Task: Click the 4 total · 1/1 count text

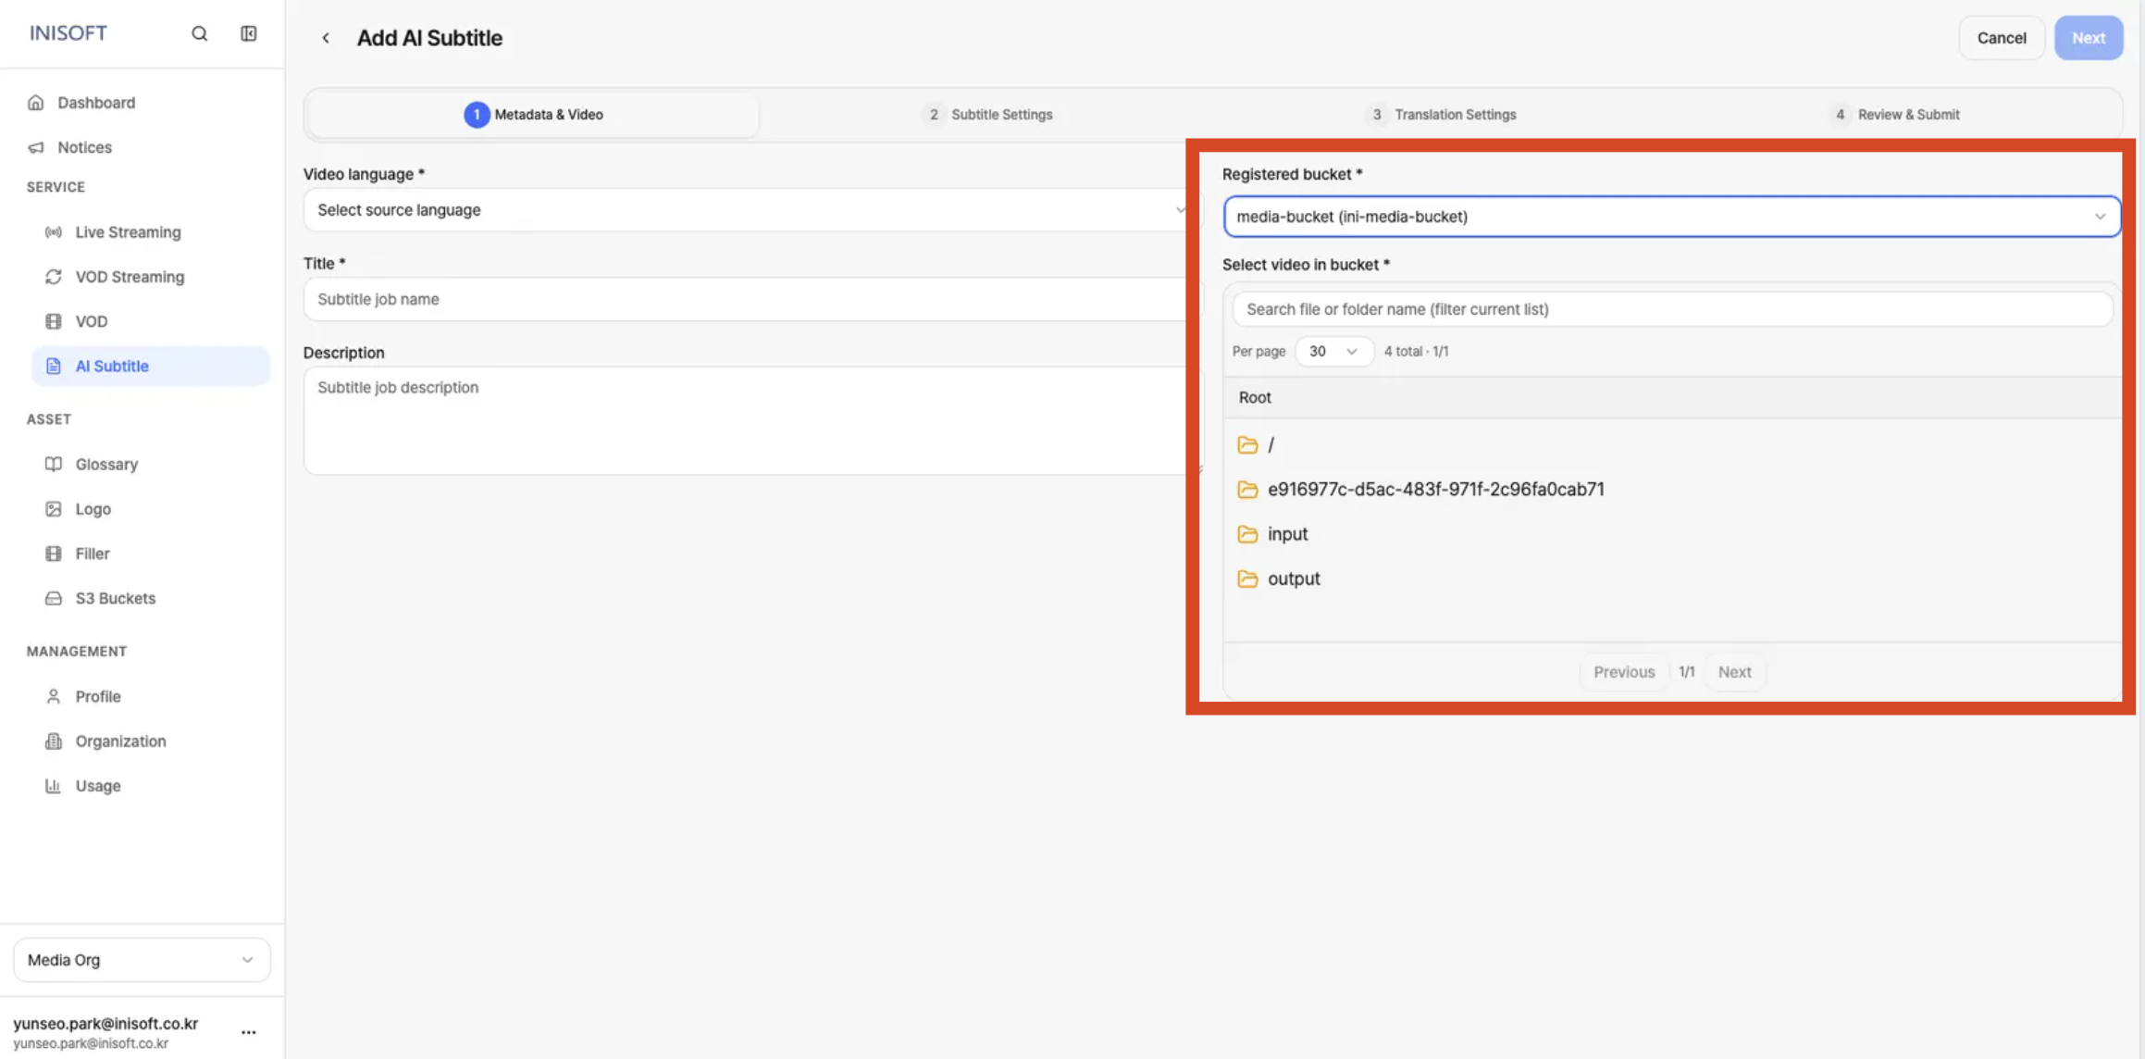Action: pyautogui.click(x=1416, y=352)
